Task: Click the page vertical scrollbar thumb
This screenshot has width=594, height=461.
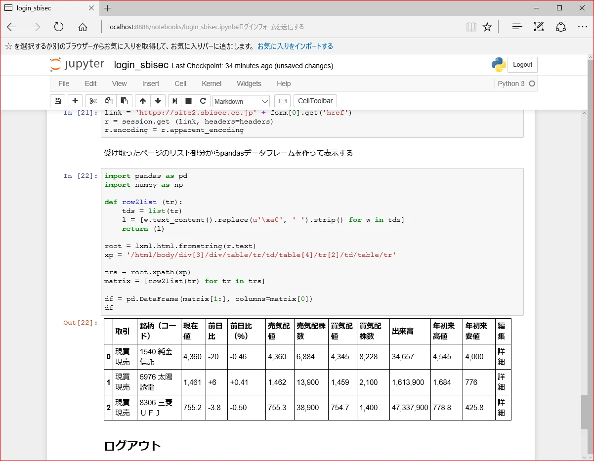Action: click(585, 412)
